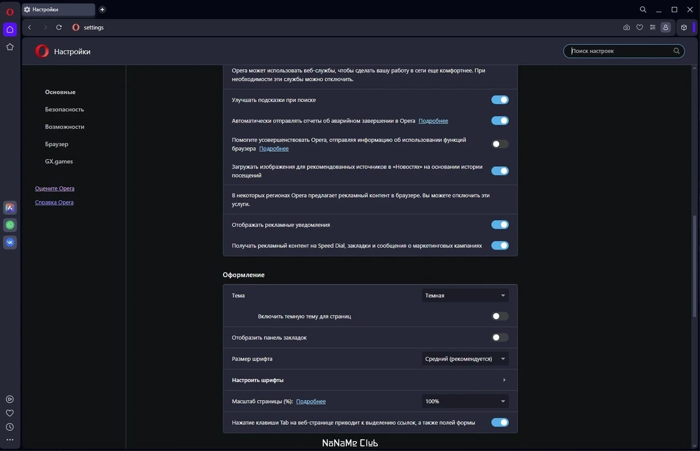This screenshot has height=451, width=700.
Task: Enable feature usage information sharing switch
Action: [x=500, y=144]
